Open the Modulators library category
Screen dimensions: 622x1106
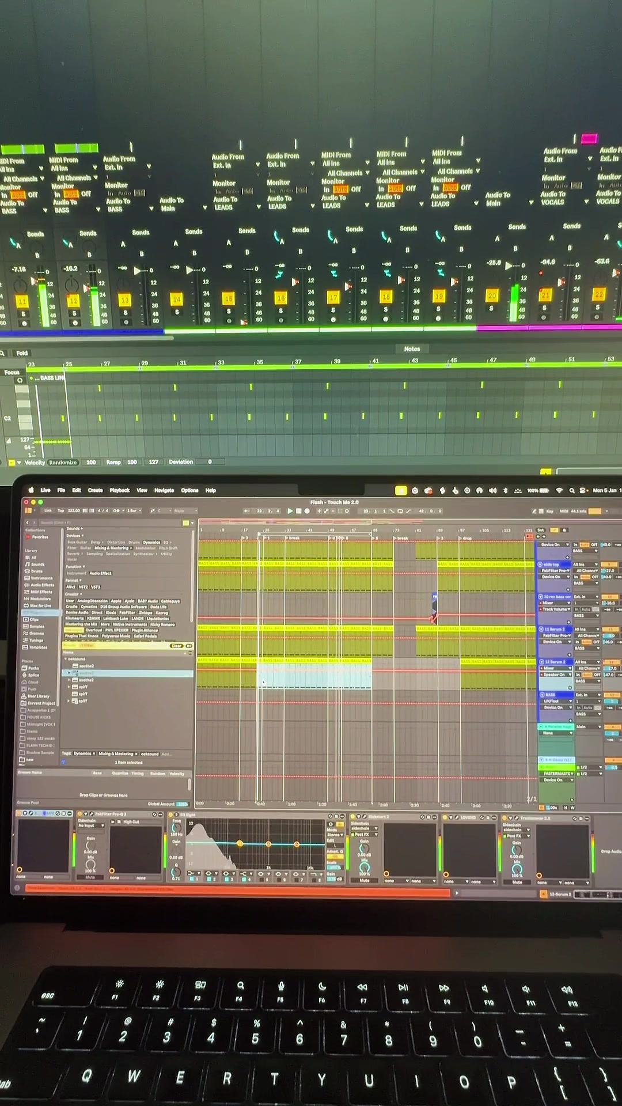point(38,599)
